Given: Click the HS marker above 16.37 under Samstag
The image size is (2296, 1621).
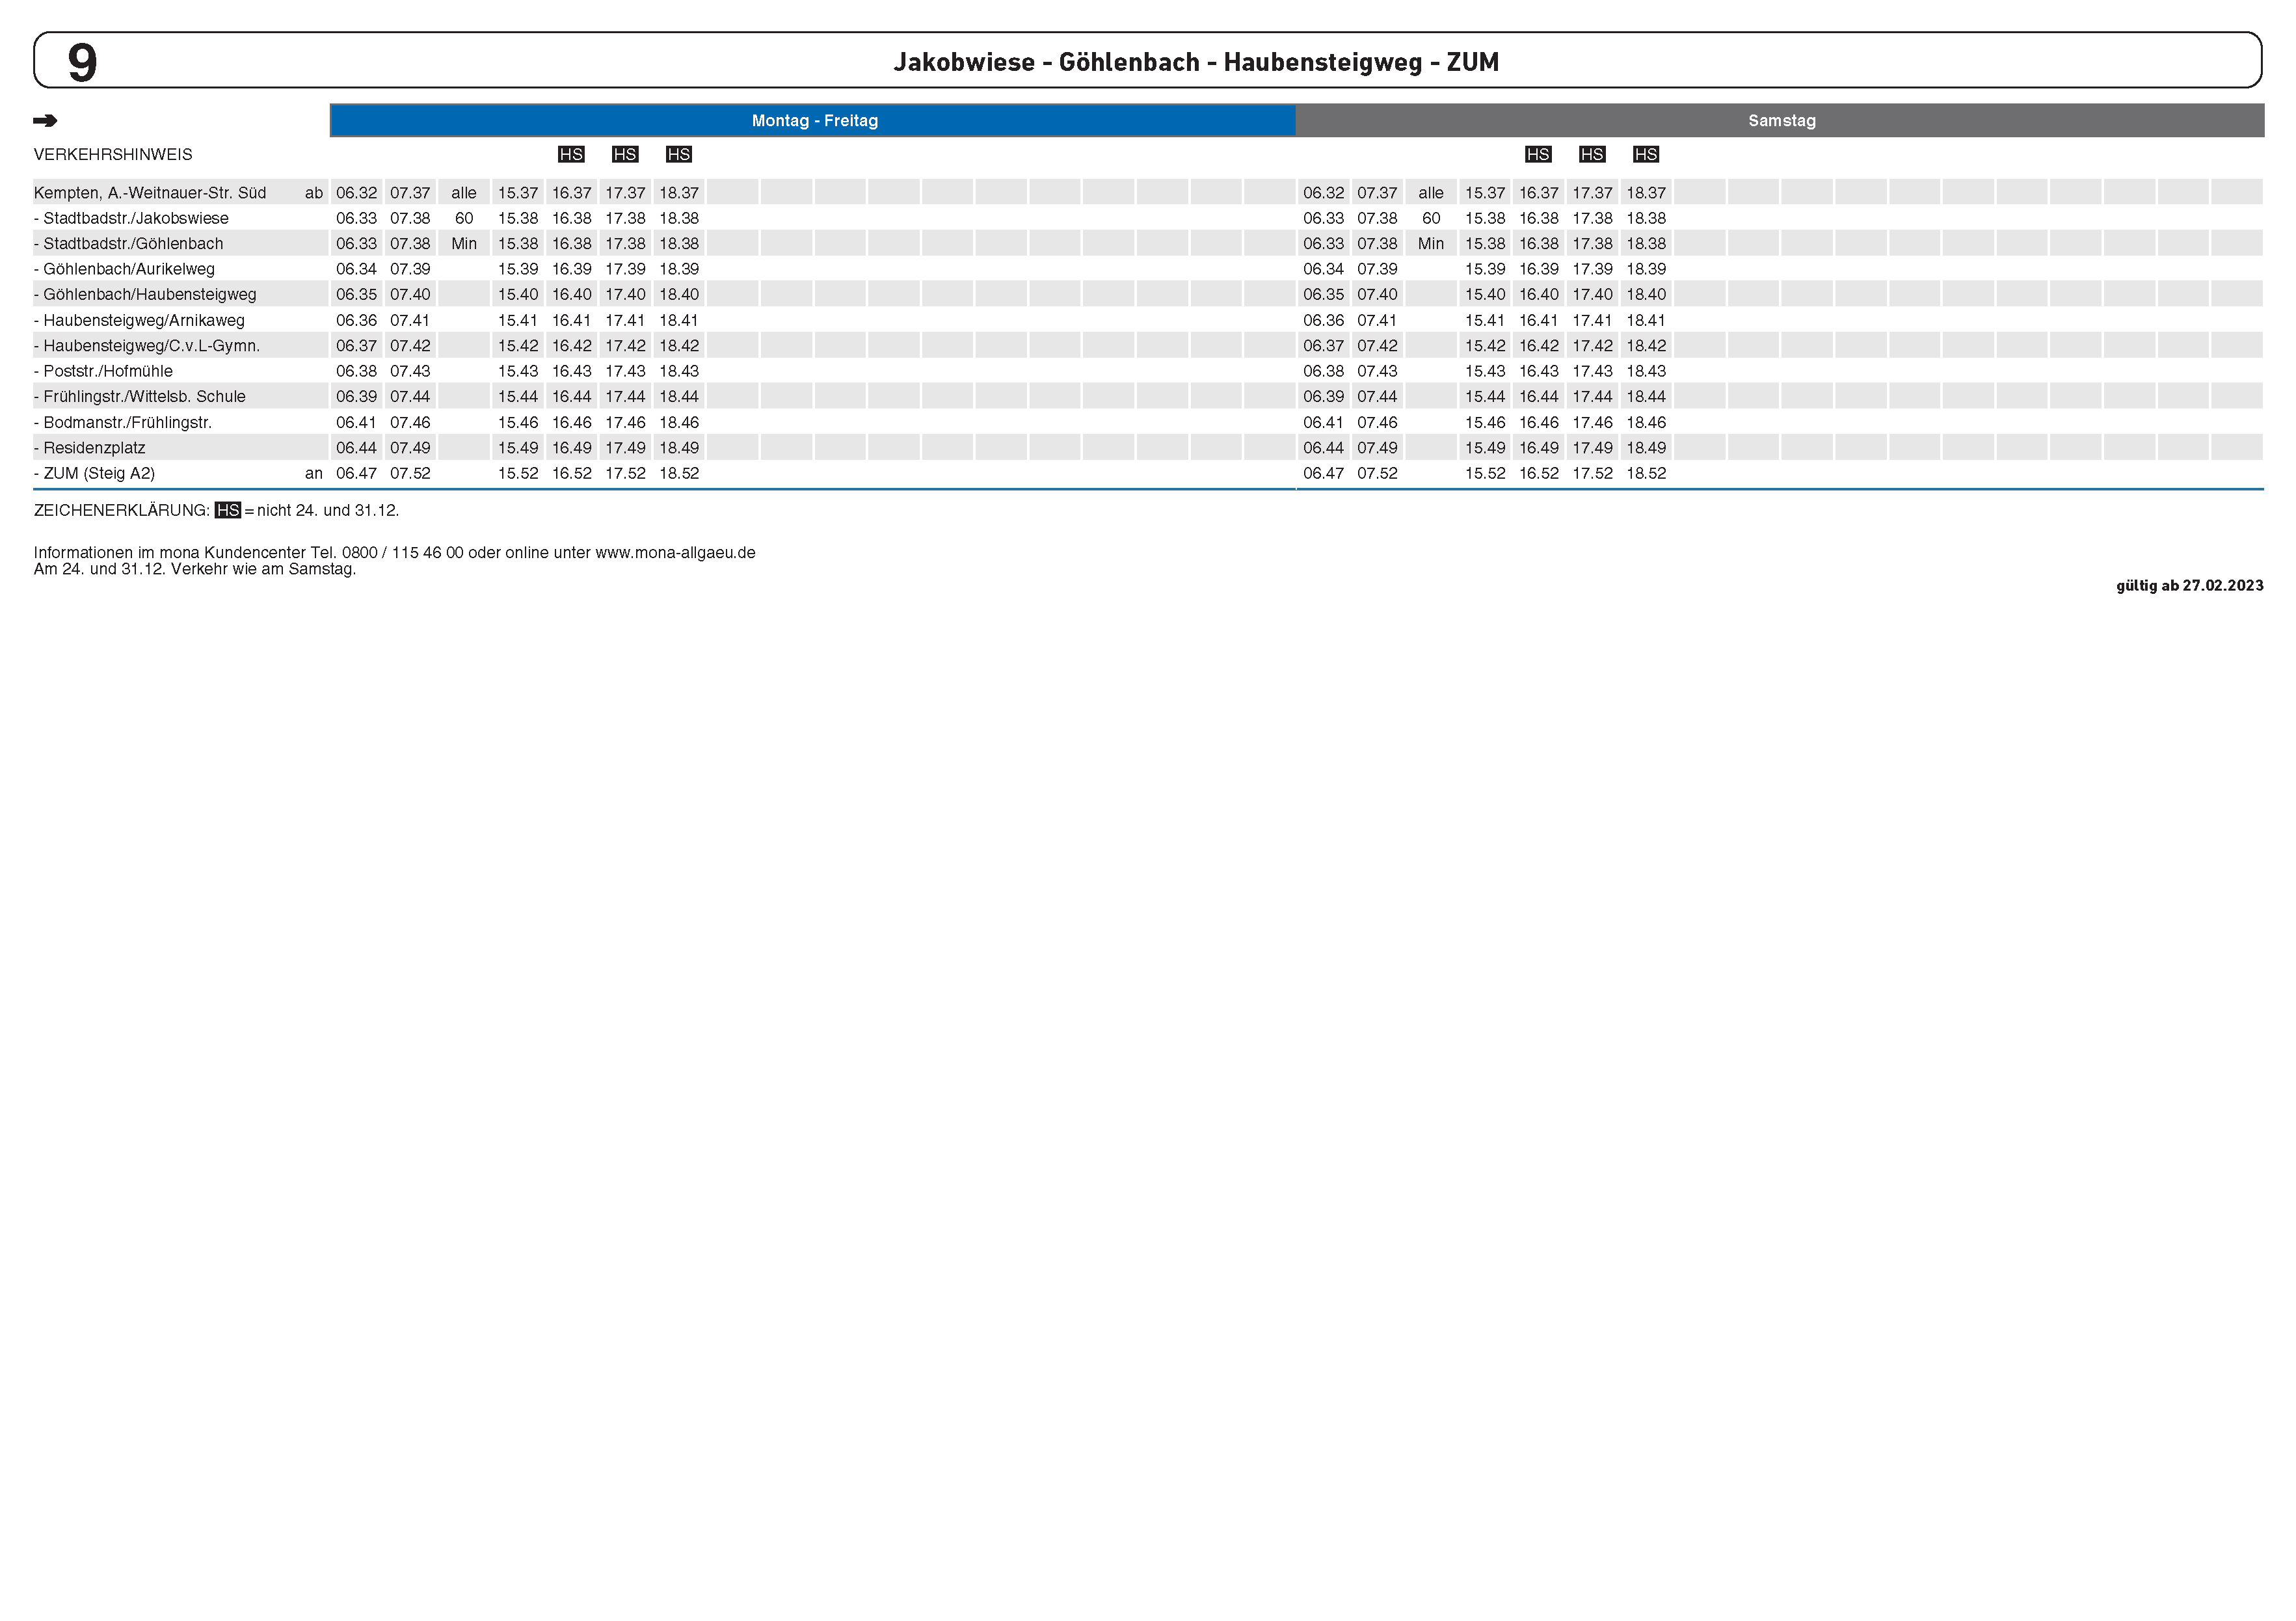Looking at the screenshot, I should pos(1538,154).
